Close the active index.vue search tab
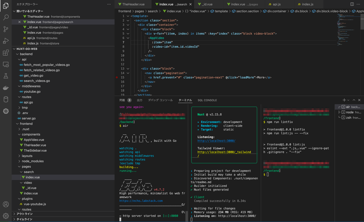 pos(190,4)
